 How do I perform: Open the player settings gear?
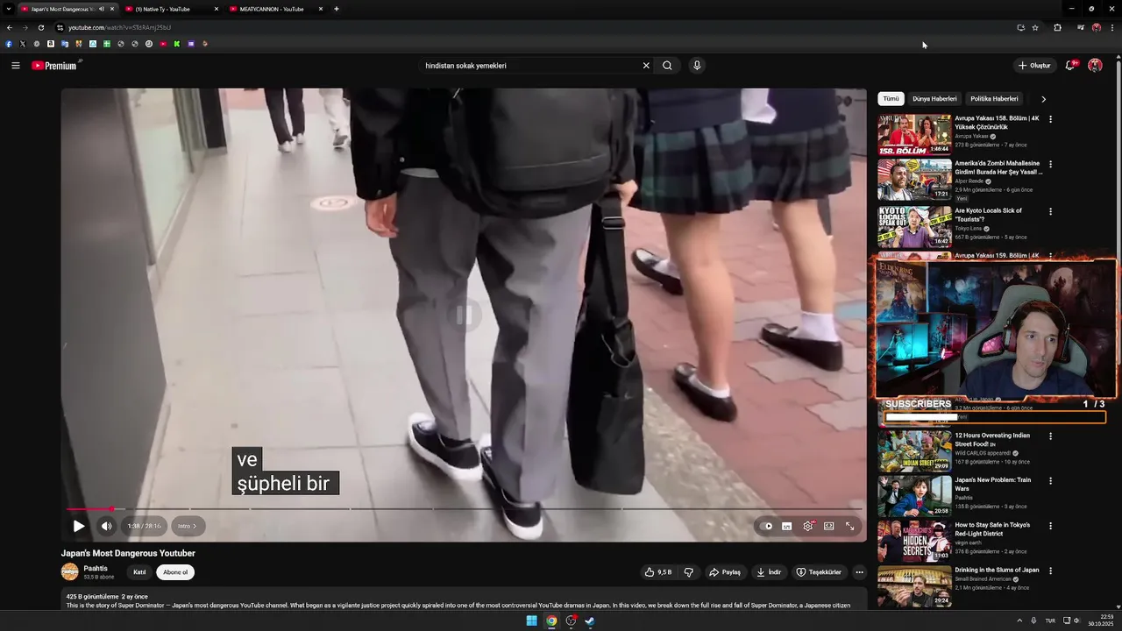tap(808, 526)
